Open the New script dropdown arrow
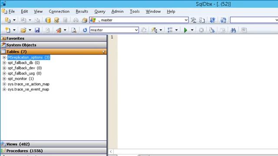Screen dimensions: 278x156 14,30
